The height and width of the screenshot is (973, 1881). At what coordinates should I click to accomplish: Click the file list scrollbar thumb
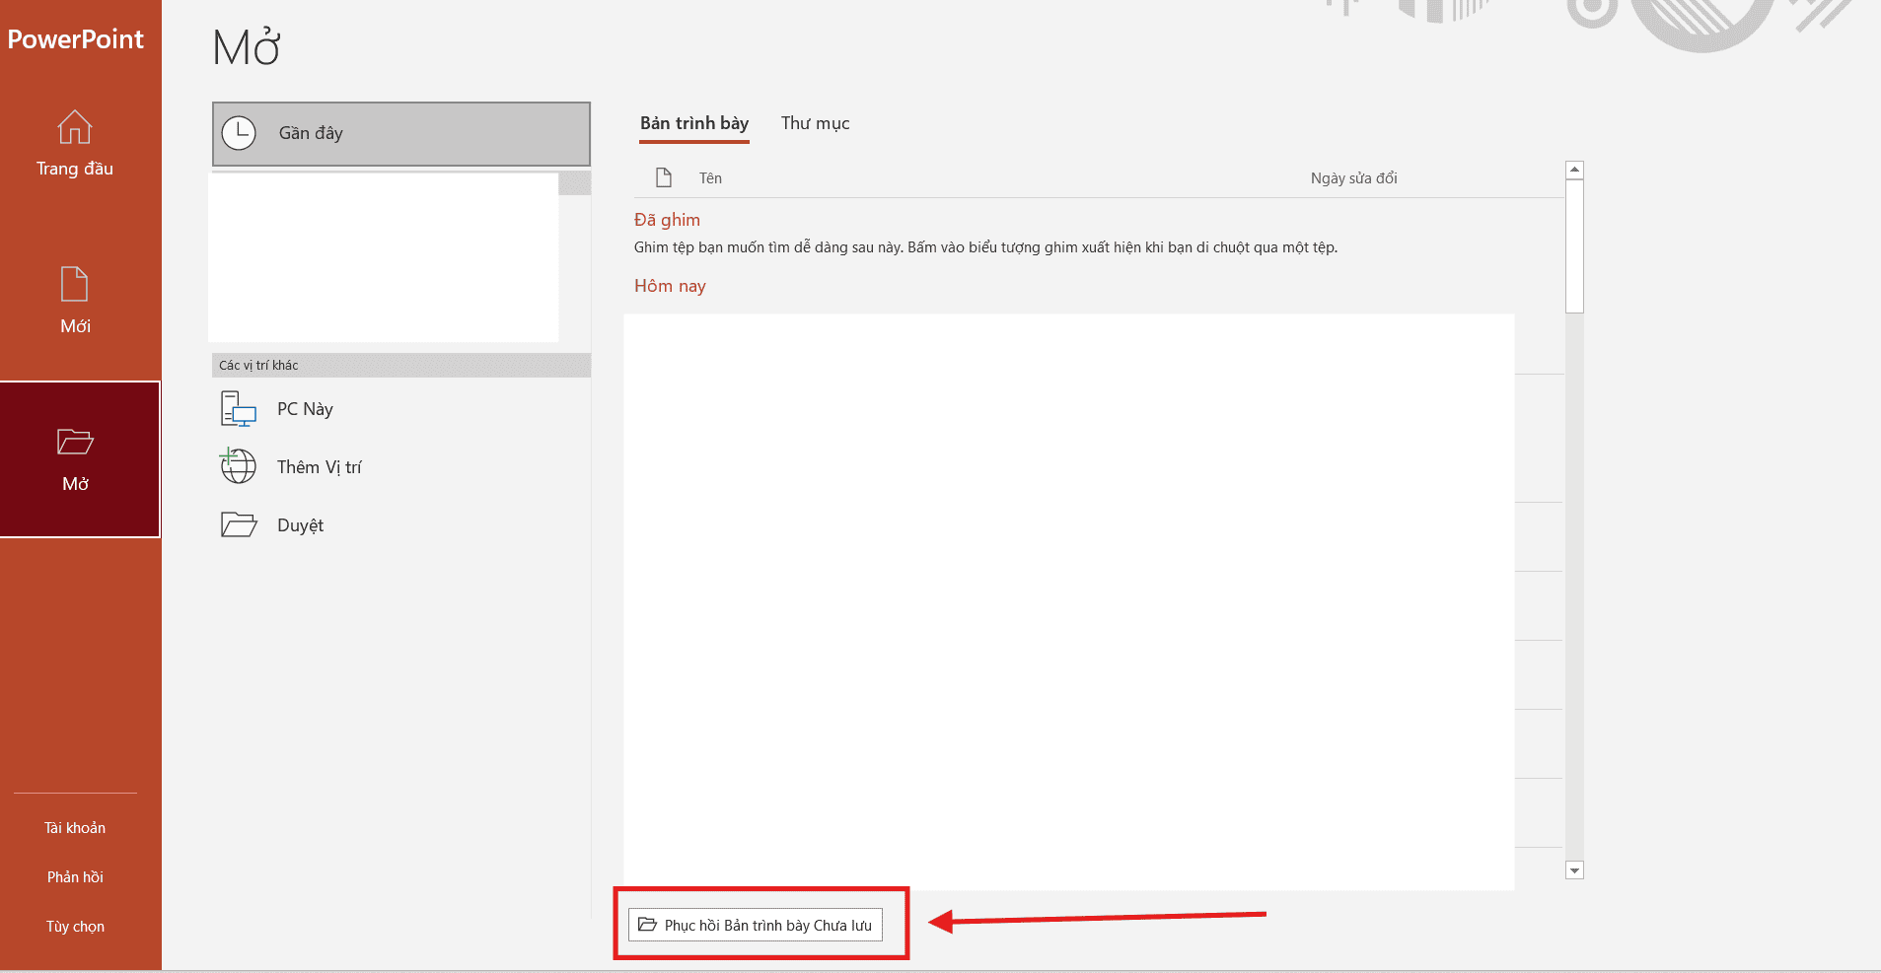(1574, 246)
